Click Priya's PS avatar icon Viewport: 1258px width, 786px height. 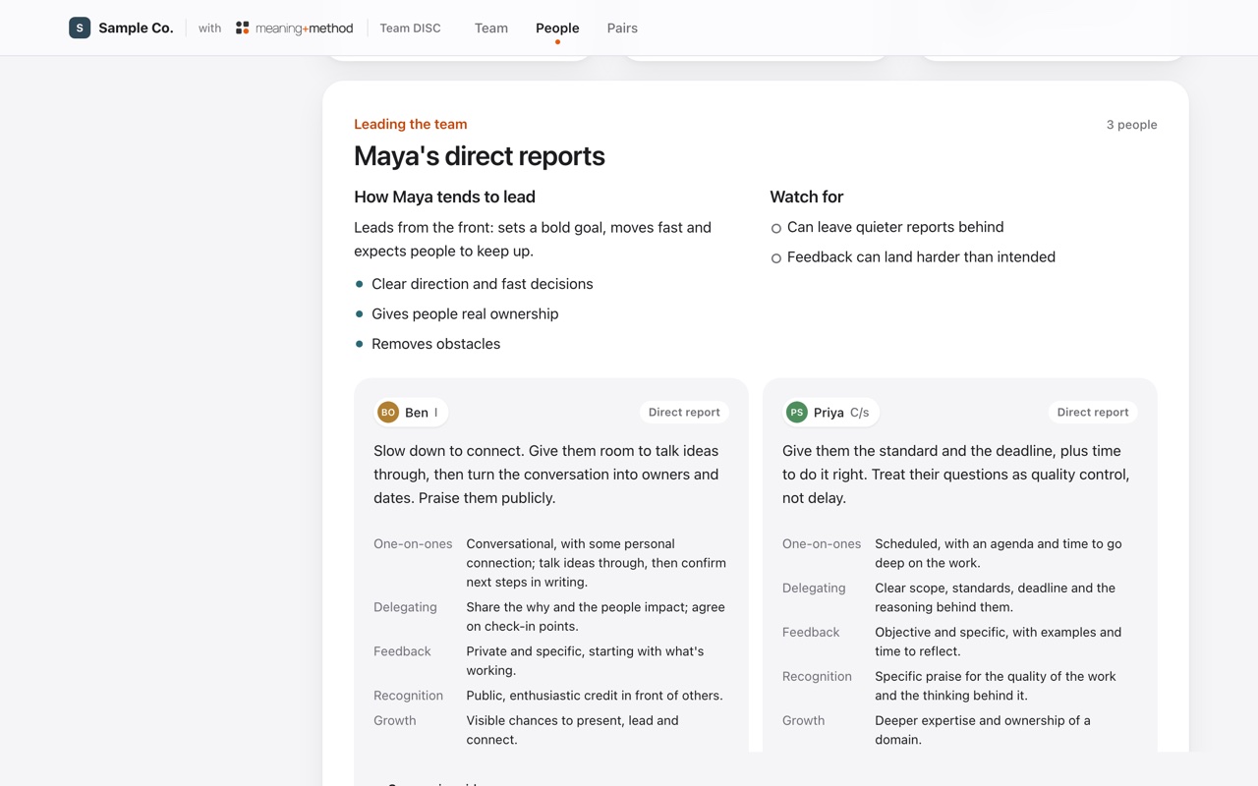click(797, 412)
